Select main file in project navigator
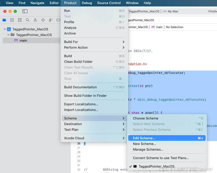 coord(23,40)
